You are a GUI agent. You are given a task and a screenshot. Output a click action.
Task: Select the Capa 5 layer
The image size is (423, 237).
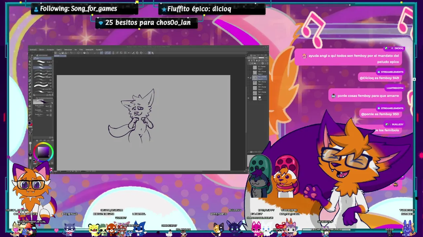[260, 67]
